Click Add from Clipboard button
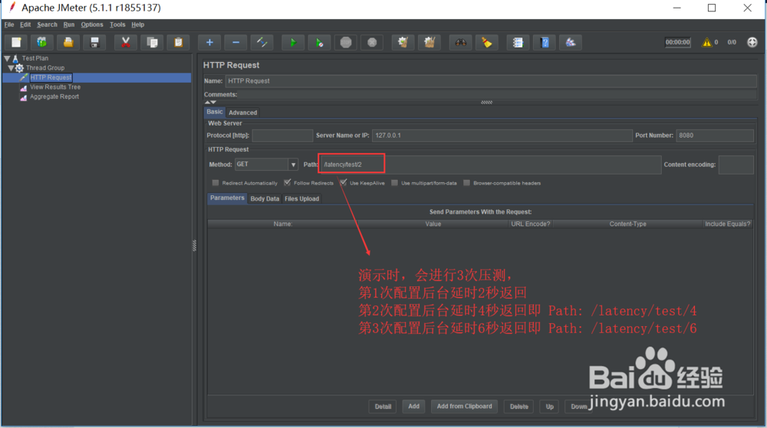 click(x=464, y=406)
